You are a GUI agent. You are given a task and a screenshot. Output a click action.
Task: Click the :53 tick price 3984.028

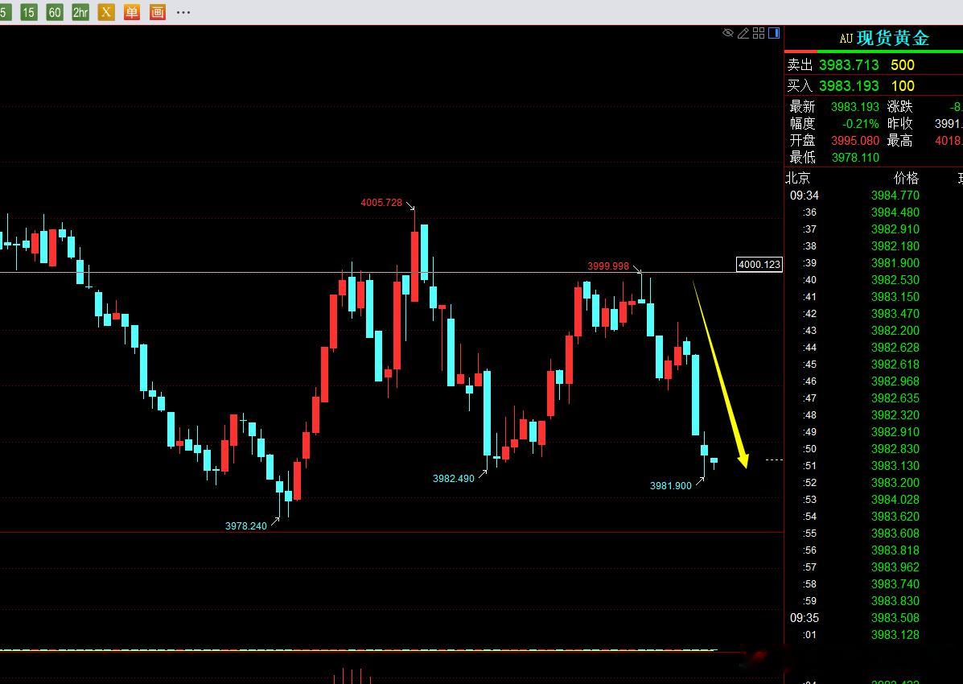coord(895,500)
